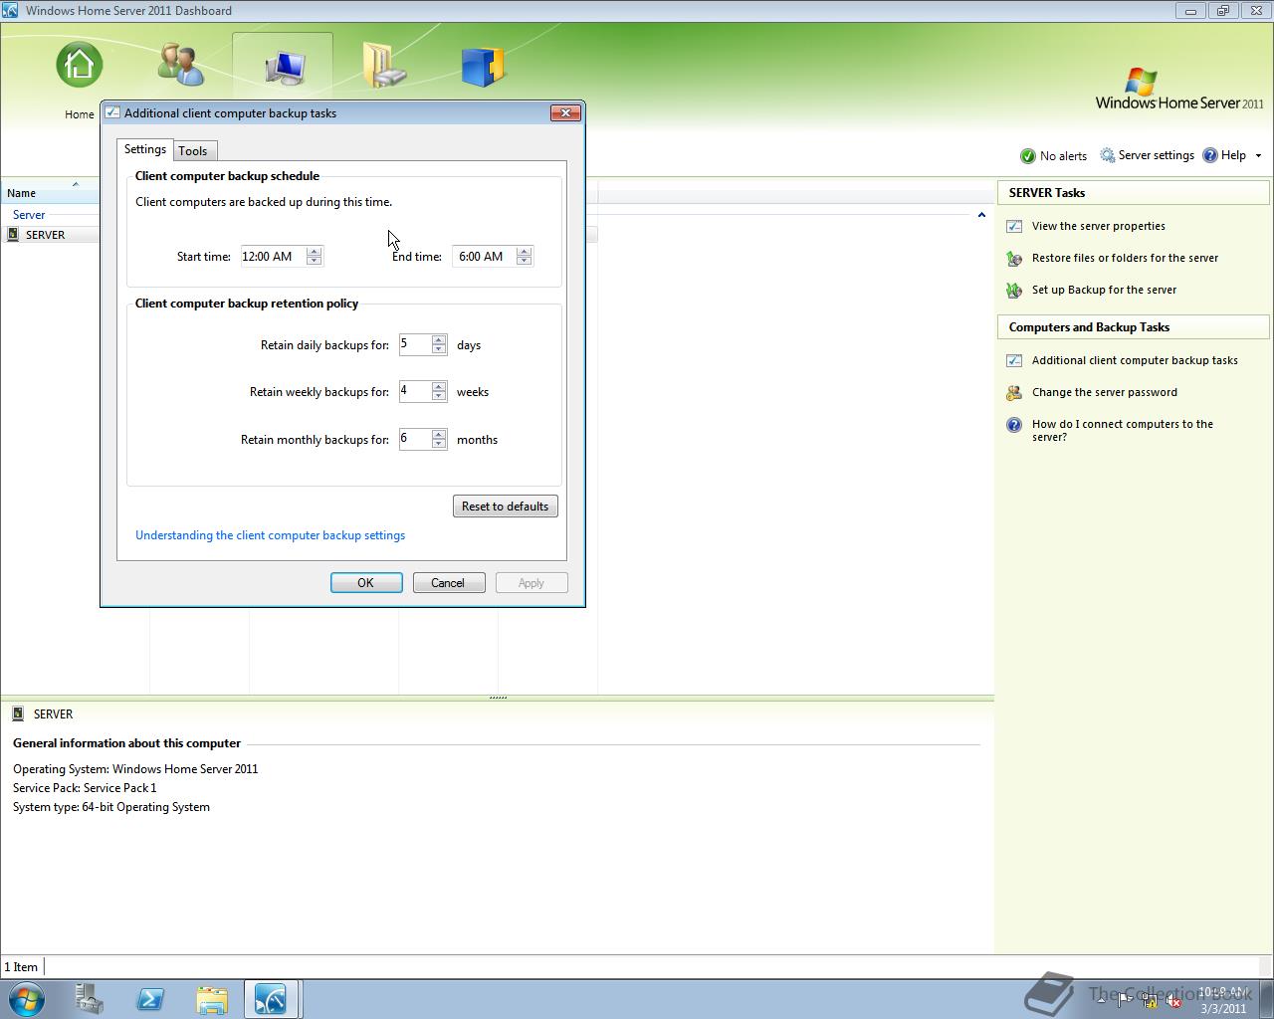Open the Help dropdown arrow
This screenshot has width=1274, height=1019.
point(1258,156)
